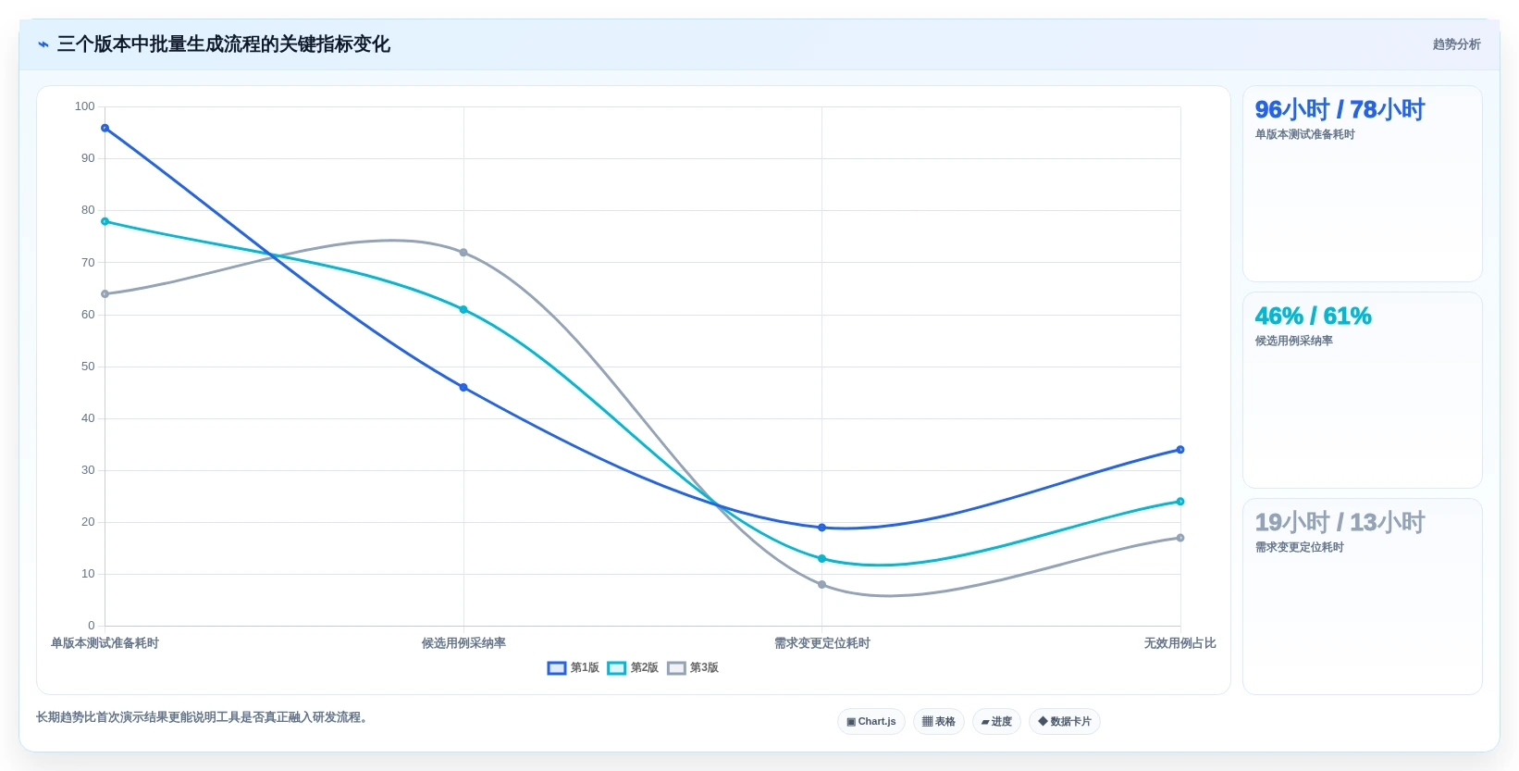Click the y-axis value 100

coord(84,106)
